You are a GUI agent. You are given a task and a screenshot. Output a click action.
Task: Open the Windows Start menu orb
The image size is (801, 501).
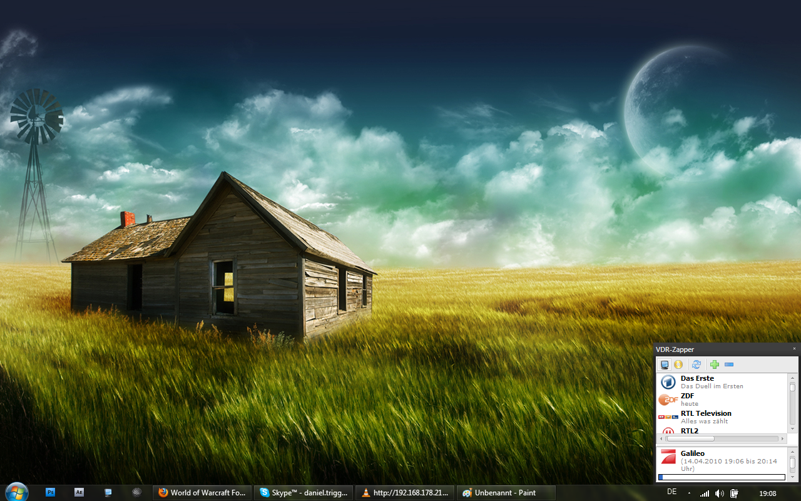click(16, 492)
